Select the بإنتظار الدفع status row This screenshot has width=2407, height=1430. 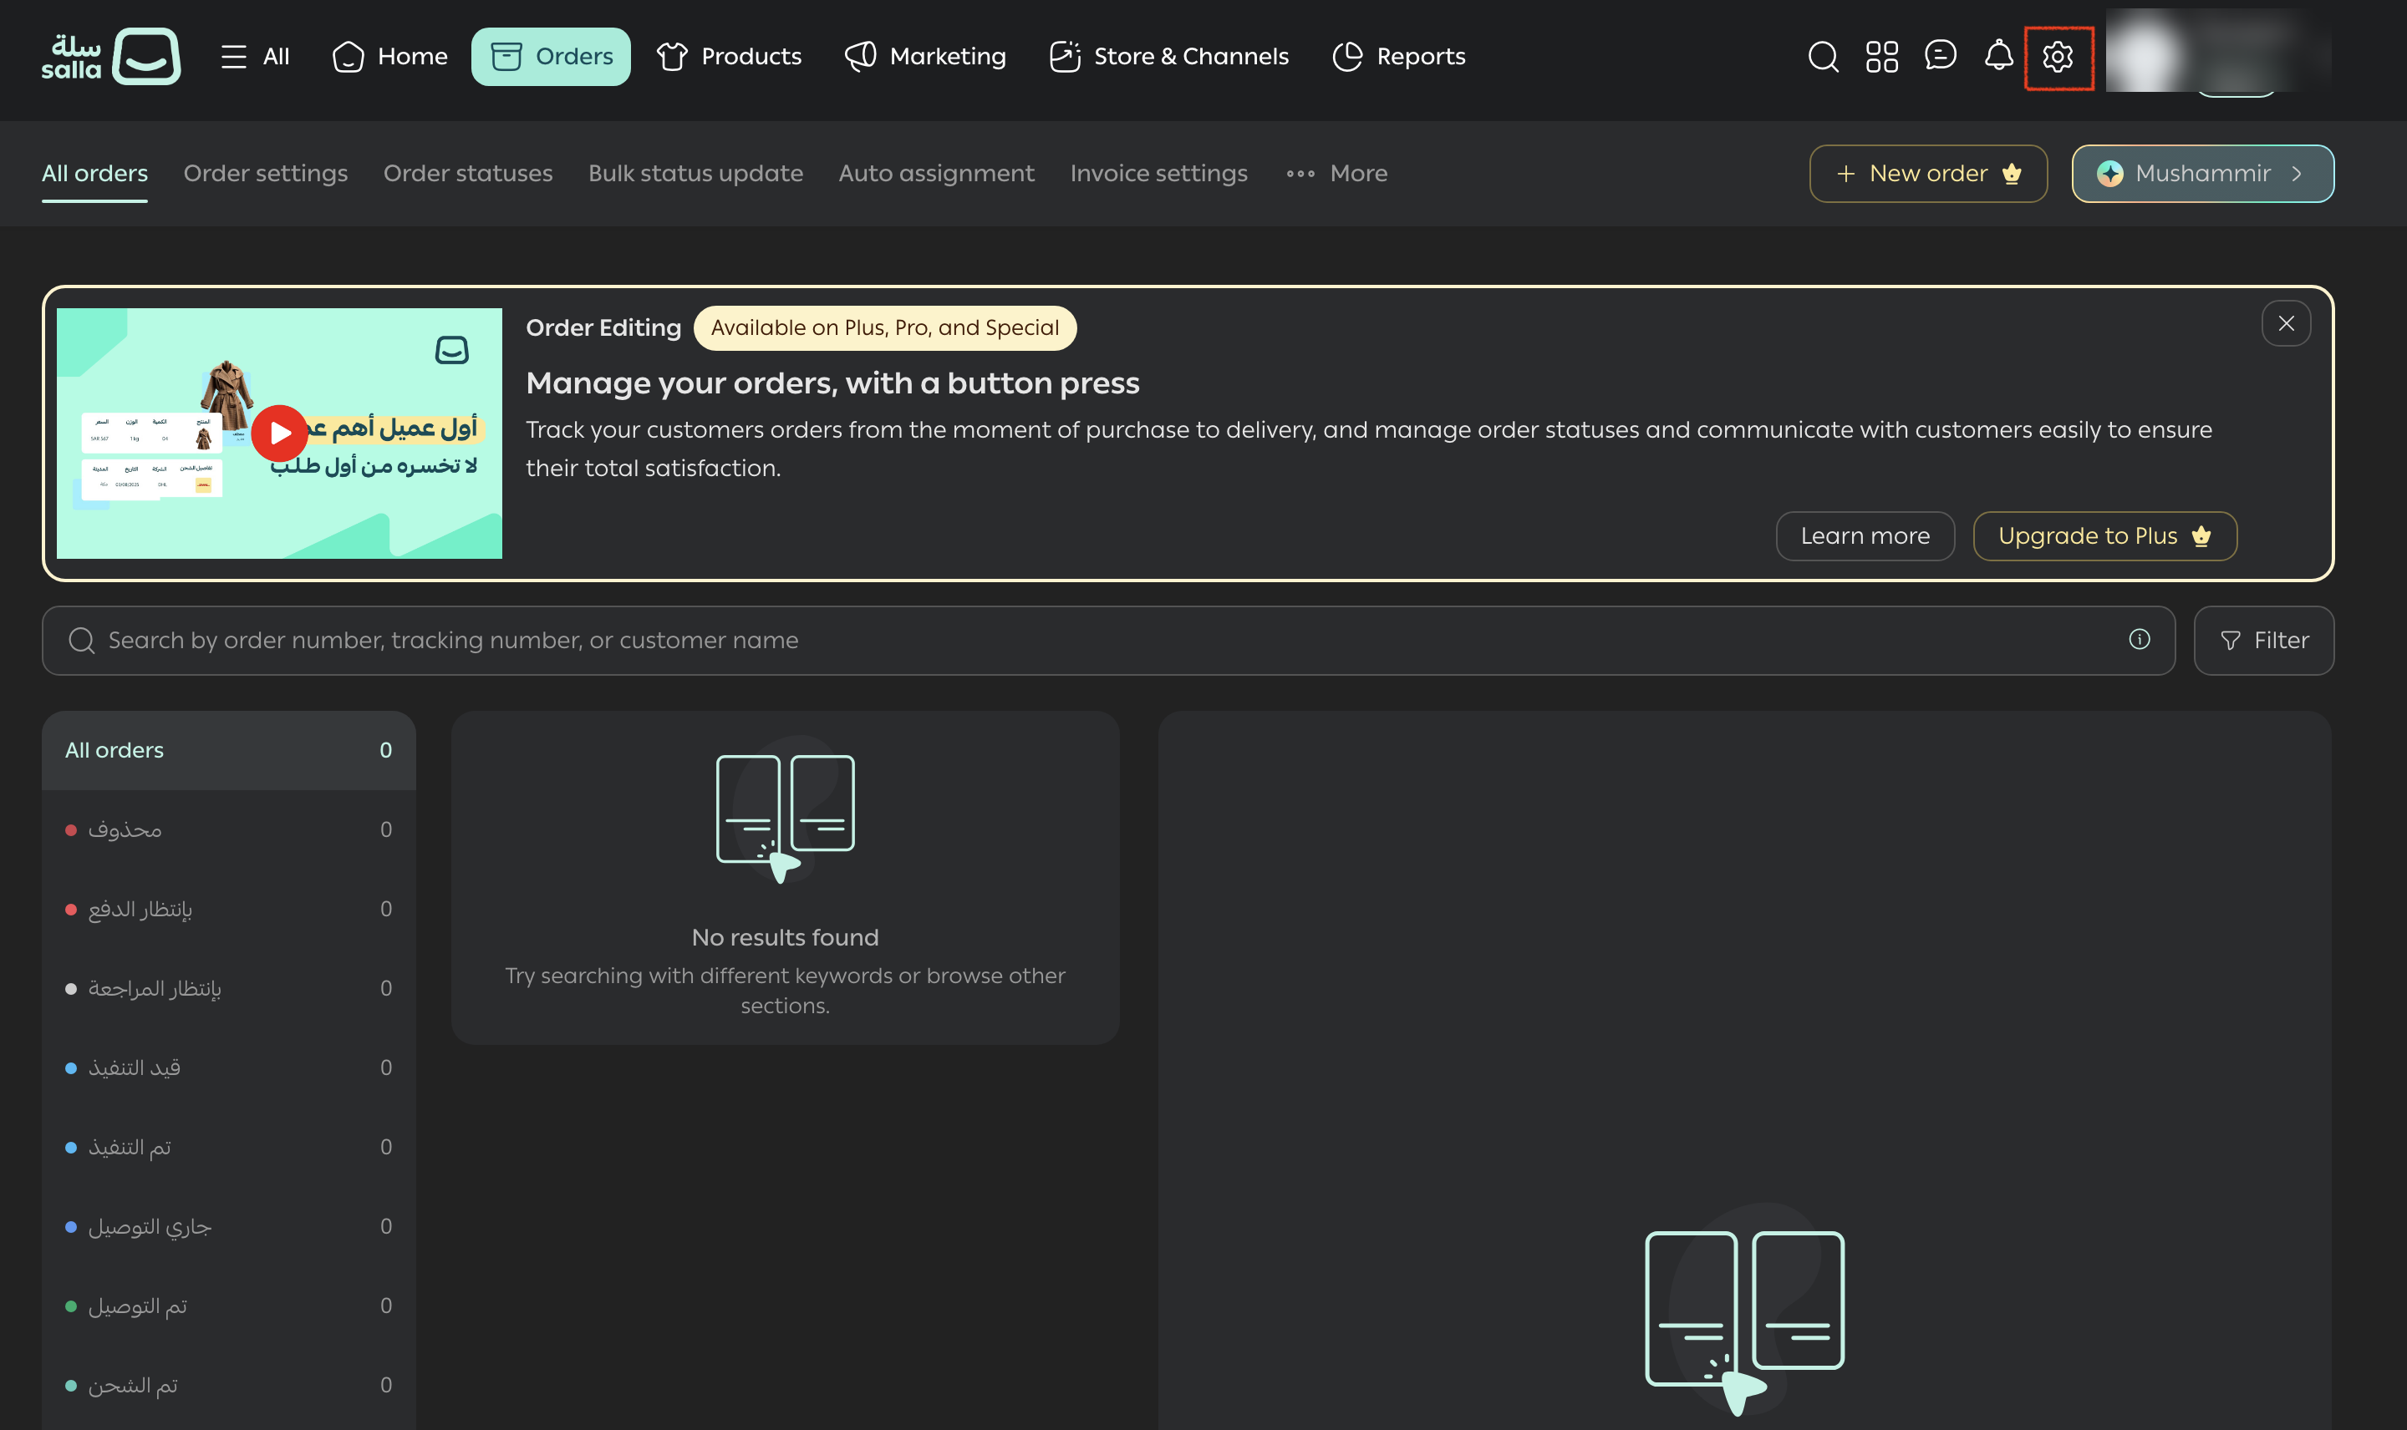coord(228,910)
